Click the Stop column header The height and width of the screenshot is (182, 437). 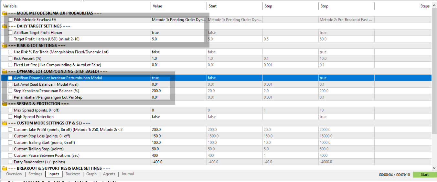point(346,6)
